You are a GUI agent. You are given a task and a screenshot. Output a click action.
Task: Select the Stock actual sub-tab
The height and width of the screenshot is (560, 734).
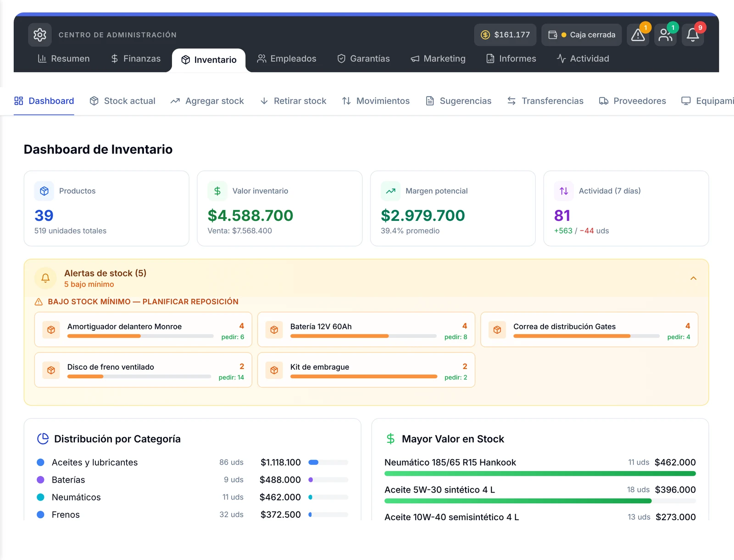pos(122,101)
